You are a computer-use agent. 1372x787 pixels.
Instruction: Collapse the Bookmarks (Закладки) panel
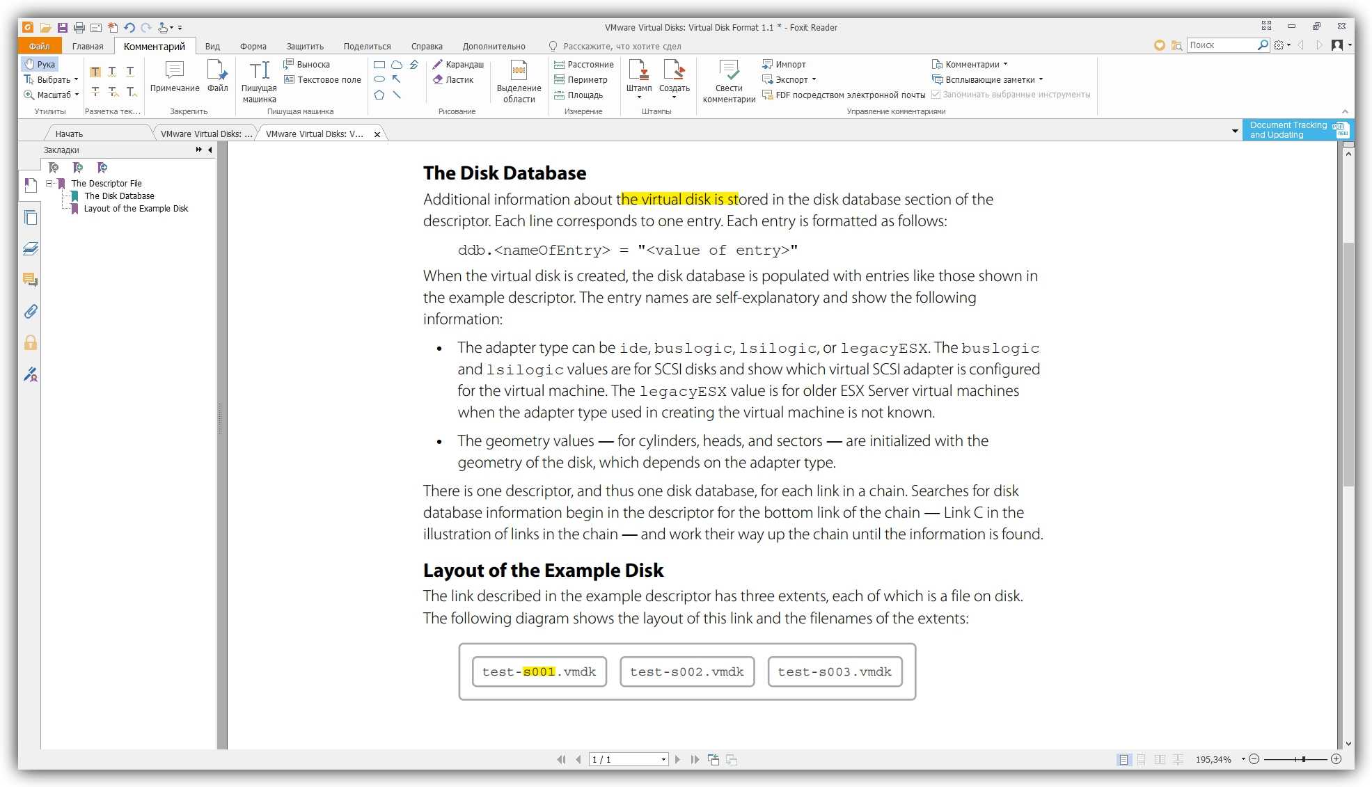coord(210,150)
